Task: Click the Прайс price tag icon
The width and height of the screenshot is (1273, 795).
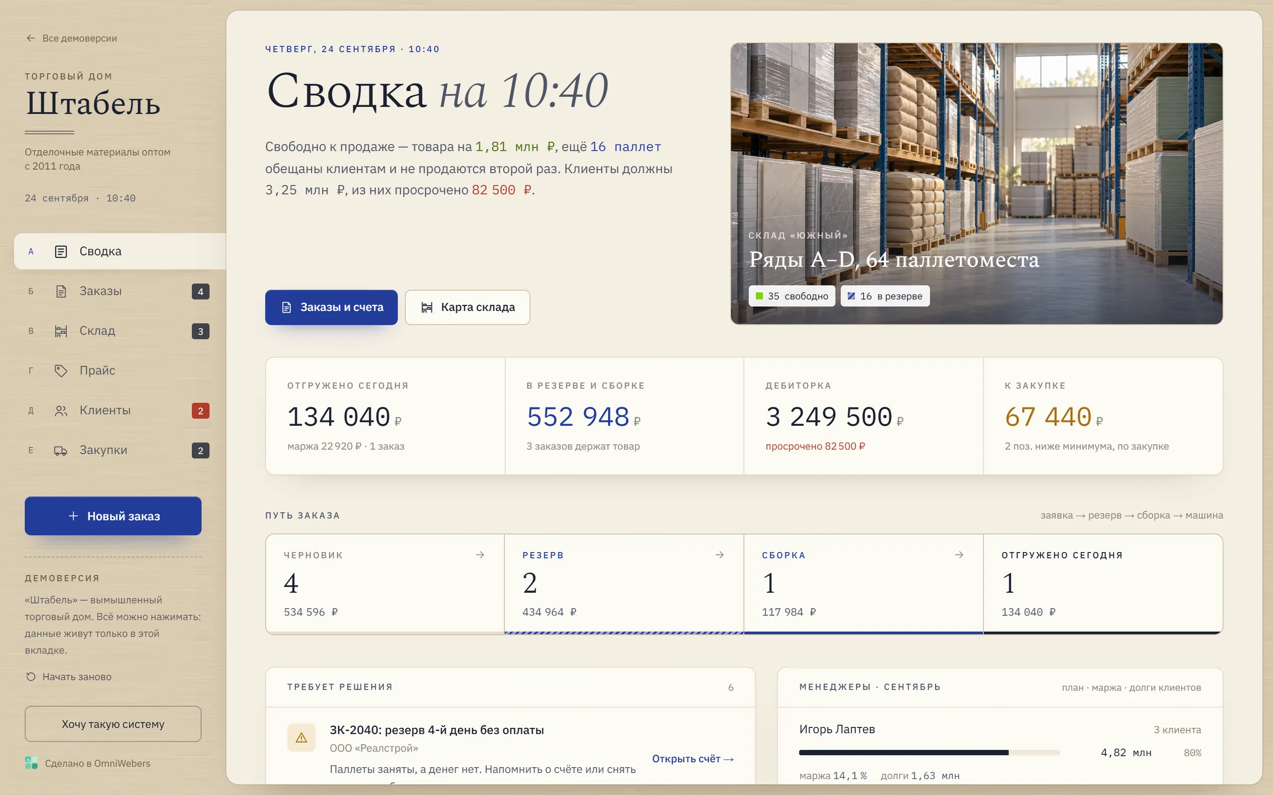Action: [x=61, y=371]
